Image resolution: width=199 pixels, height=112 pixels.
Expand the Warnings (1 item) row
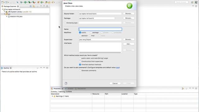coord(52,96)
